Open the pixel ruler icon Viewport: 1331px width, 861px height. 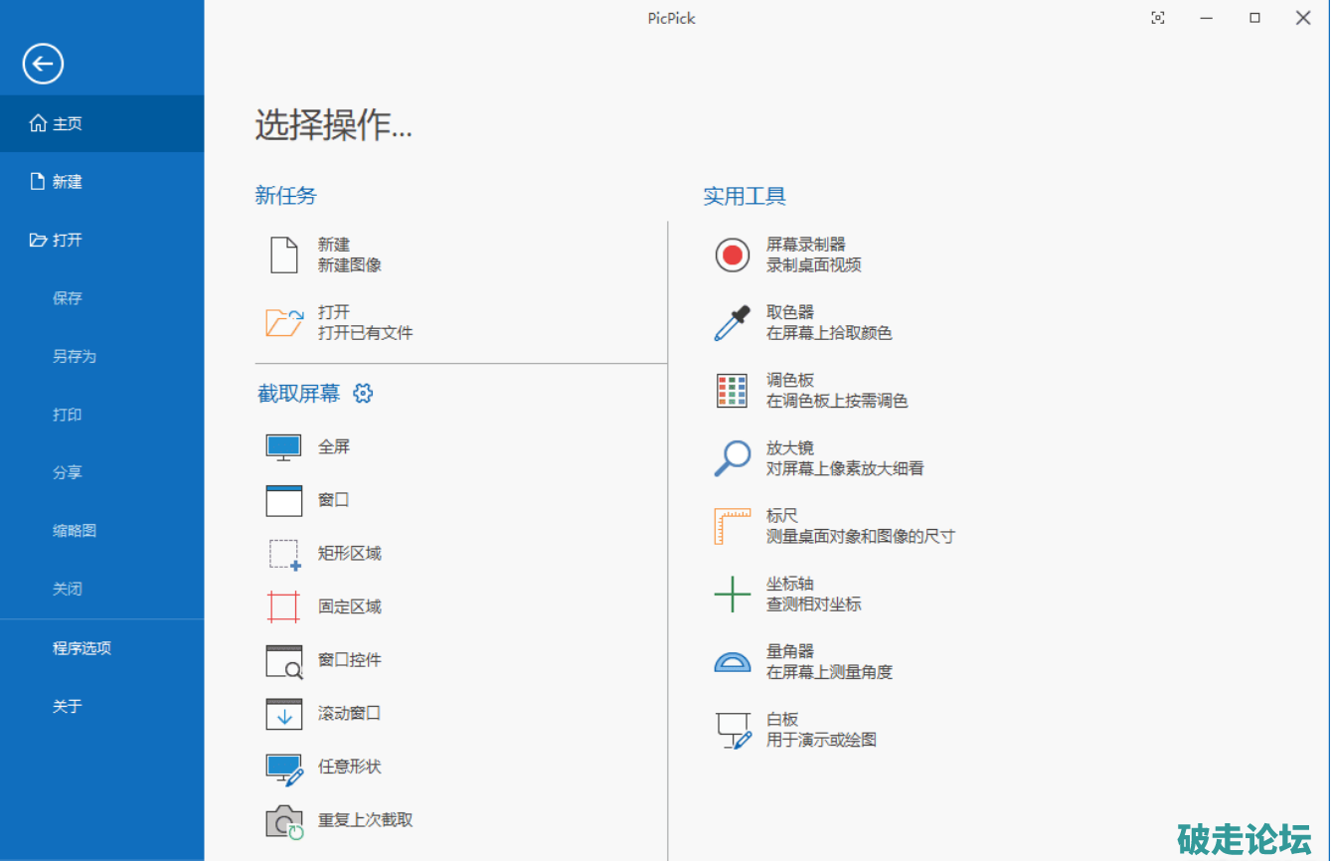733,526
